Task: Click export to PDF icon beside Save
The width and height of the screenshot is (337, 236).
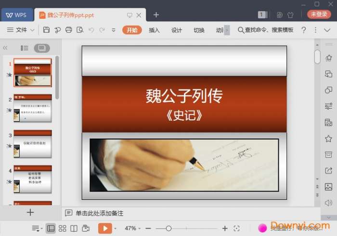Action: click(x=57, y=30)
